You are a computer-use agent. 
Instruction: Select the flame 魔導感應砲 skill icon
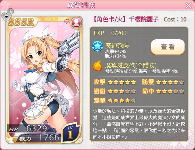97,66
